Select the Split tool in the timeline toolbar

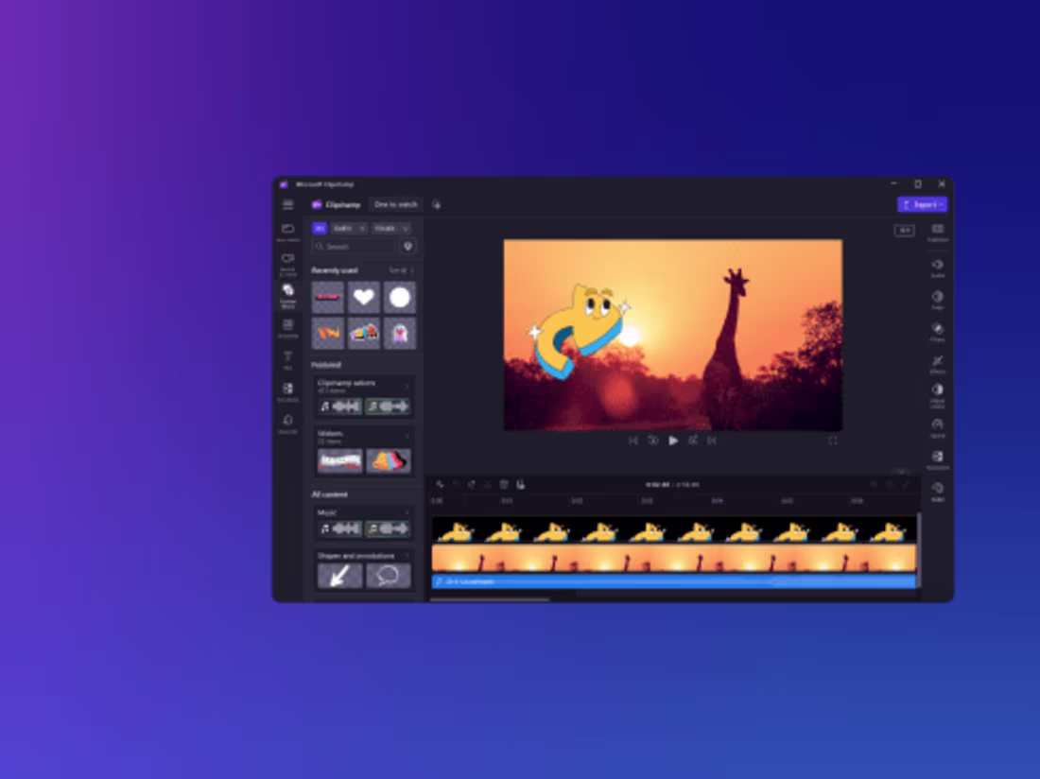471,483
